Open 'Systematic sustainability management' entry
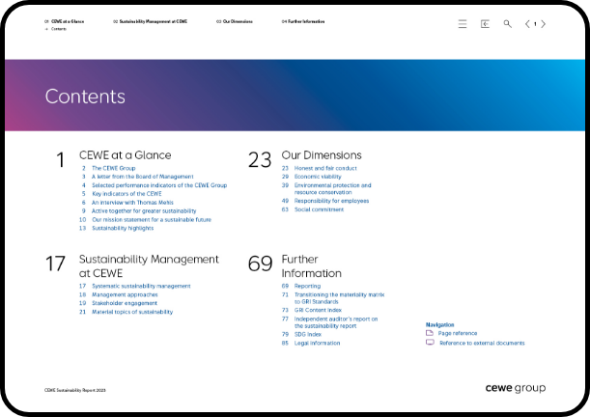Viewport: 590px width, 417px height. tap(141, 286)
